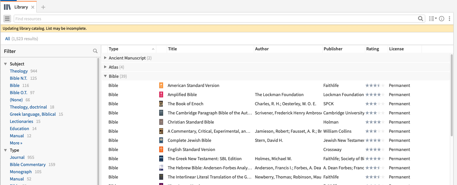Viewport: 457px width, 185px height.
Task: Select publisher SPCK cell
Action: pos(329,104)
